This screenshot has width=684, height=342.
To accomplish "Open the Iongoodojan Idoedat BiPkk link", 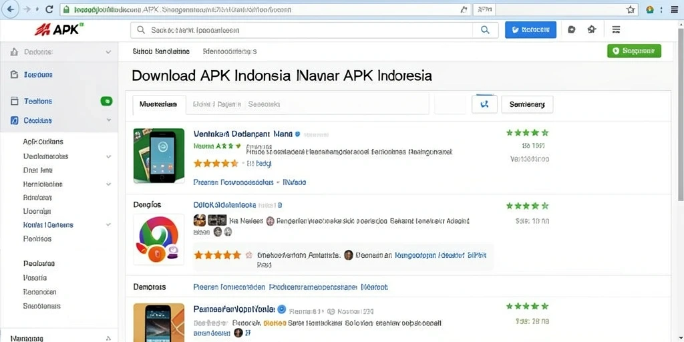I will [x=441, y=255].
